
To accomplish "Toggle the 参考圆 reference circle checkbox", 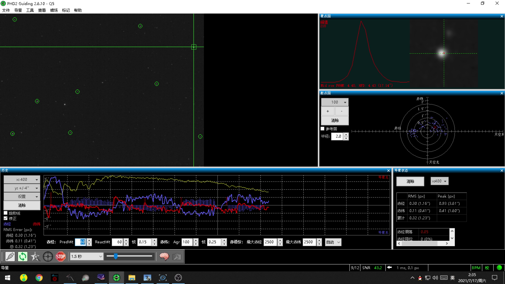I will pyautogui.click(x=322, y=129).
